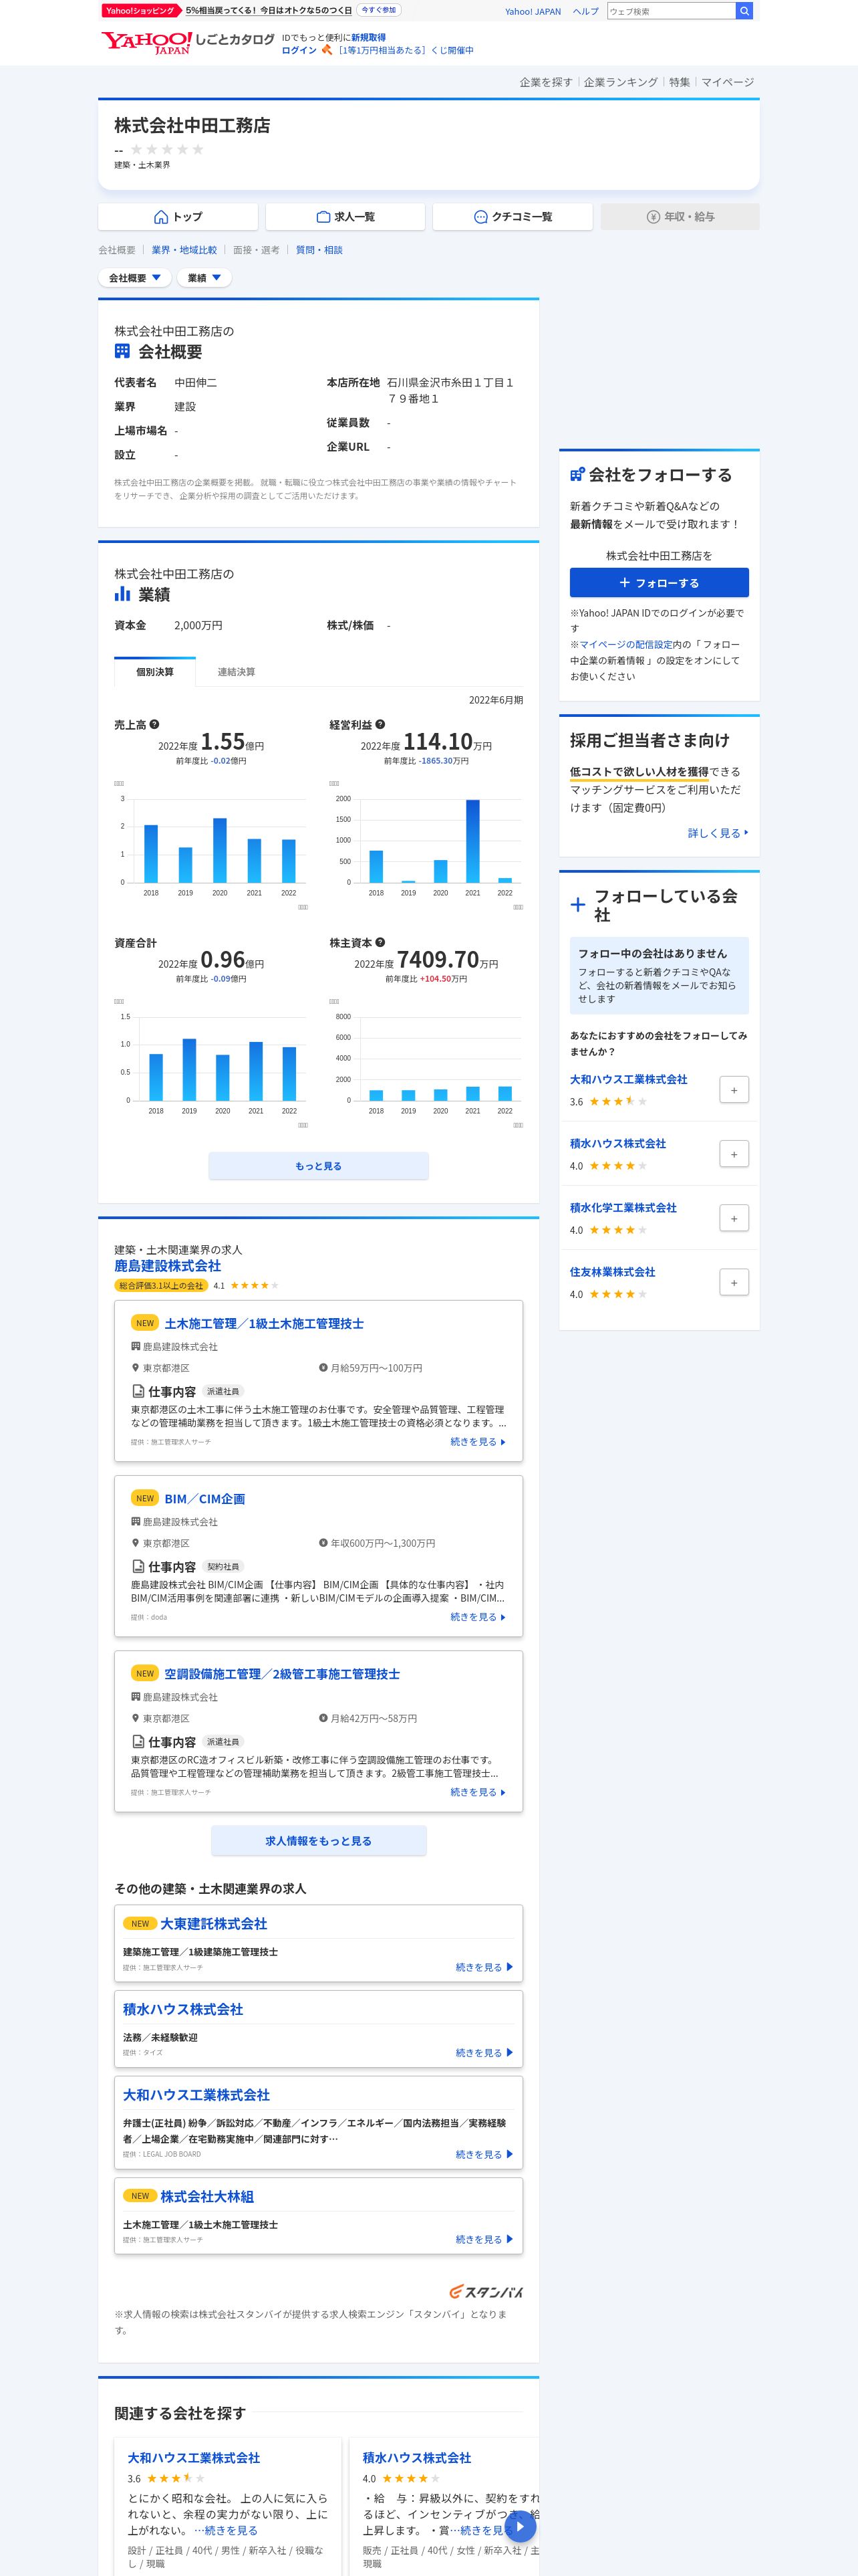858x2576 pixels.
Task: Click the 今すぐ参加 badge
Action: (379, 10)
